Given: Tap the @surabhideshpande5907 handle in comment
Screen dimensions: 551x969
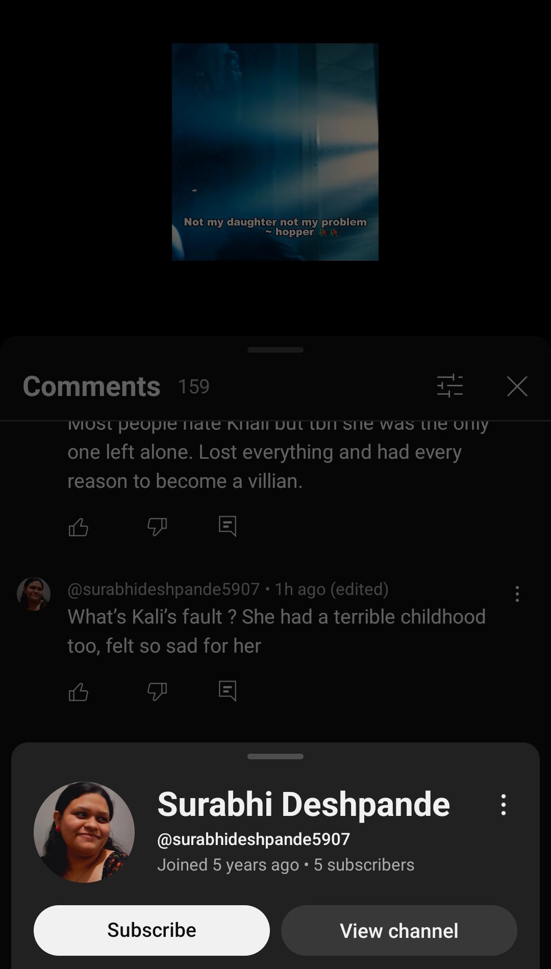Looking at the screenshot, I should pyautogui.click(x=163, y=589).
